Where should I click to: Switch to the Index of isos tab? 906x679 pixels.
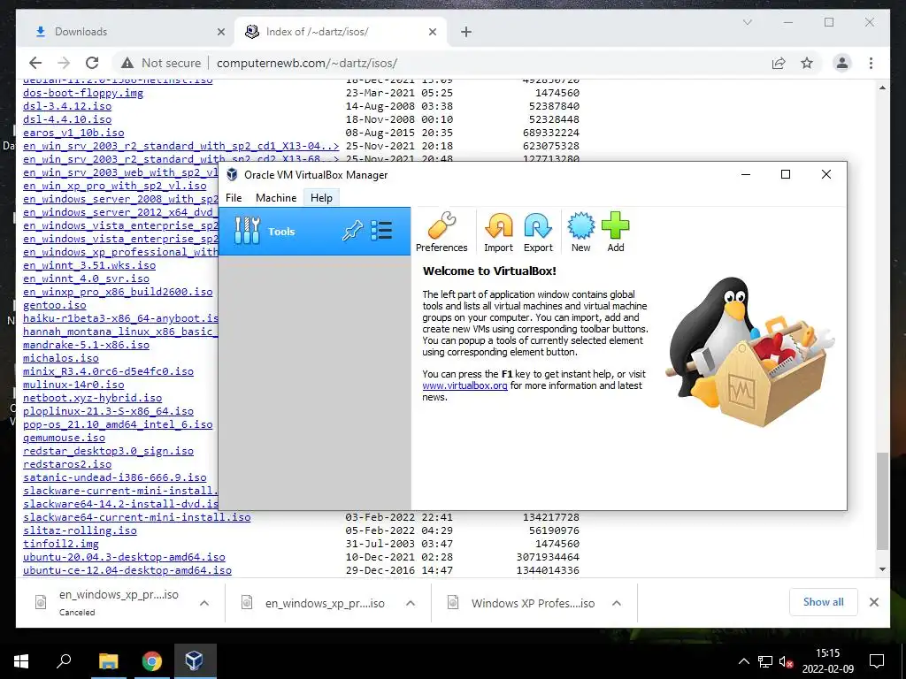[x=341, y=32]
